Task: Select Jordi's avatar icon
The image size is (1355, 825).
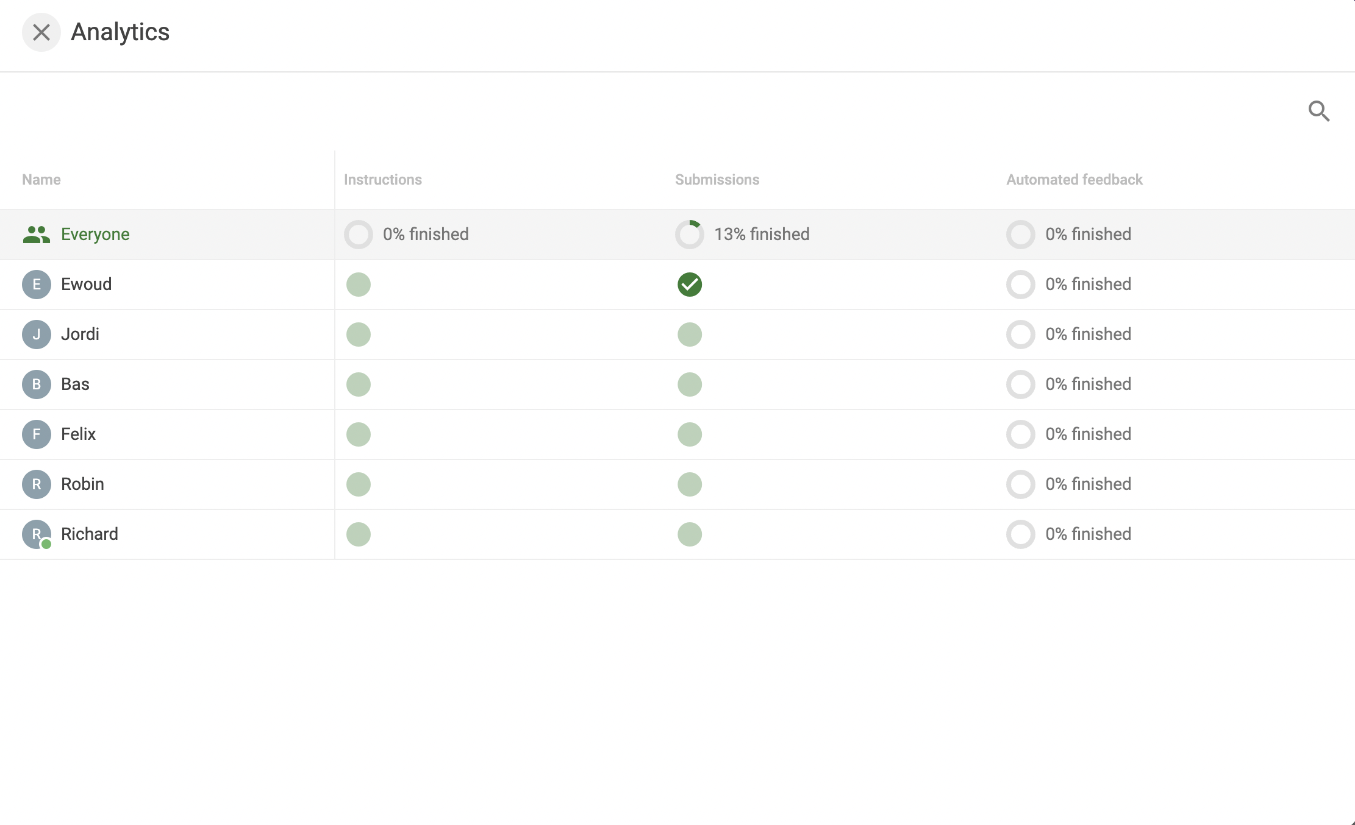Action: (37, 335)
